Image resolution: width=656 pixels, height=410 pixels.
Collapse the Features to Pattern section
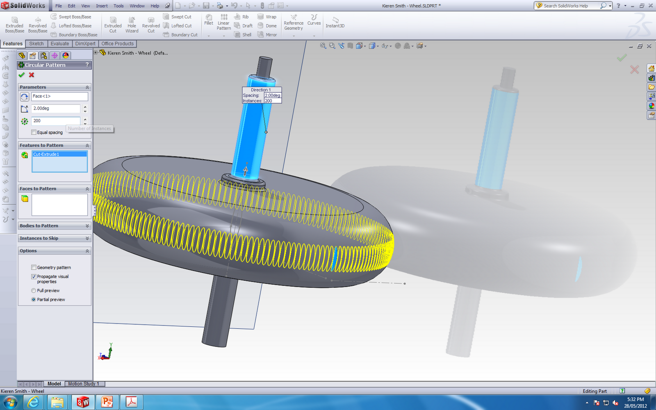pos(87,146)
